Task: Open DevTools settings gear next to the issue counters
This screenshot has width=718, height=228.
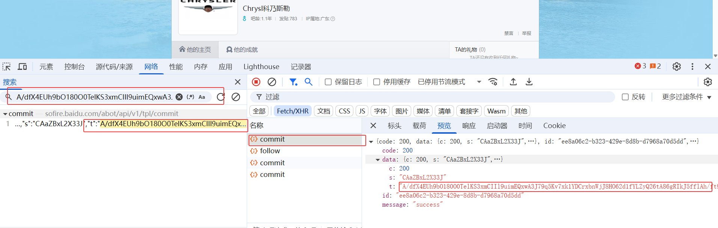Action: (x=677, y=66)
